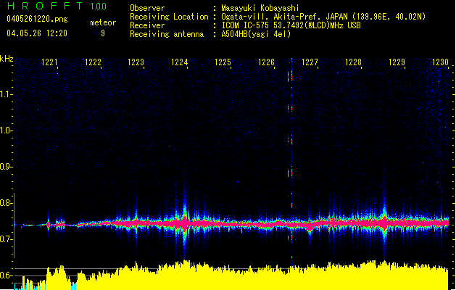Screen dimensions: 456x290
Task: Click the 0.8 kHz frequency label
Action: pyautogui.click(x=6, y=203)
